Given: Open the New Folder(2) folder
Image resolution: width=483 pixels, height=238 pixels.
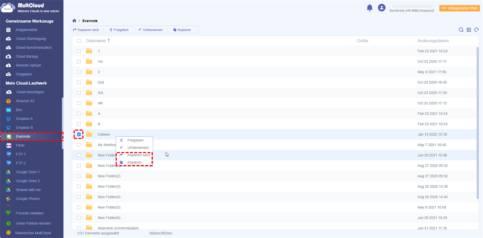Looking at the screenshot, I should [x=109, y=176].
